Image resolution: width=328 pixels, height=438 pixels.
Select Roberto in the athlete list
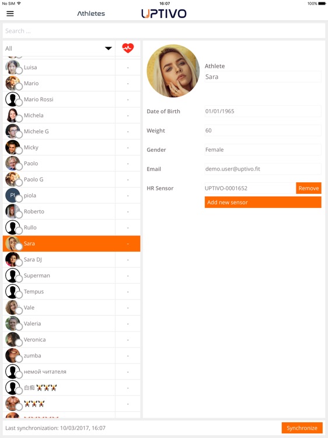click(x=71, y=211)
